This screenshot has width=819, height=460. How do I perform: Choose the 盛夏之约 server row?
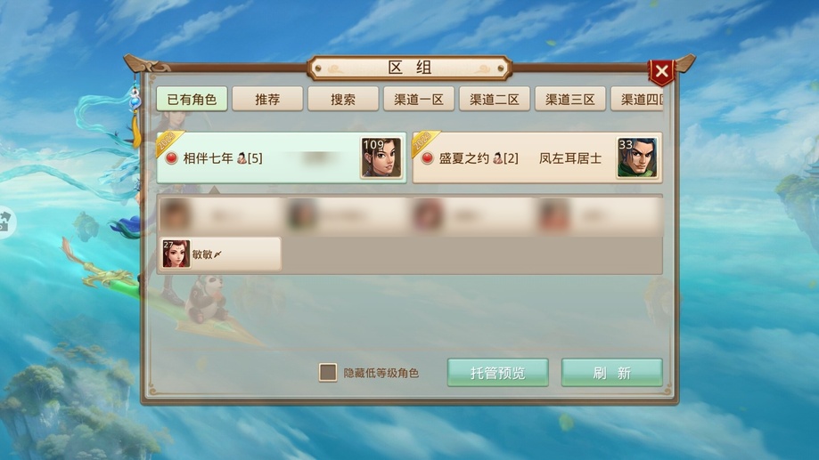(537, 157)
